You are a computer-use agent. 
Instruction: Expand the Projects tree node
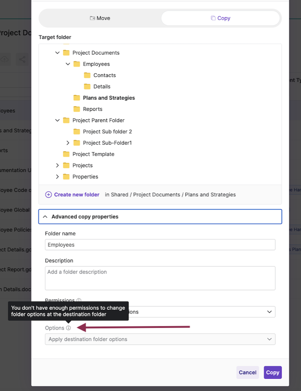coord(57,165)
